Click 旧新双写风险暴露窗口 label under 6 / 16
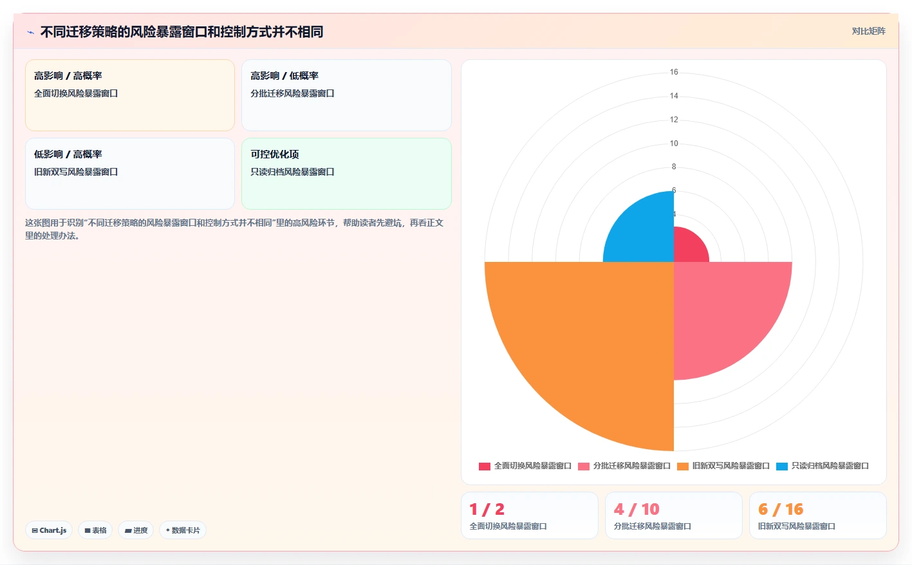912x565 pixels. click(796, 526)
